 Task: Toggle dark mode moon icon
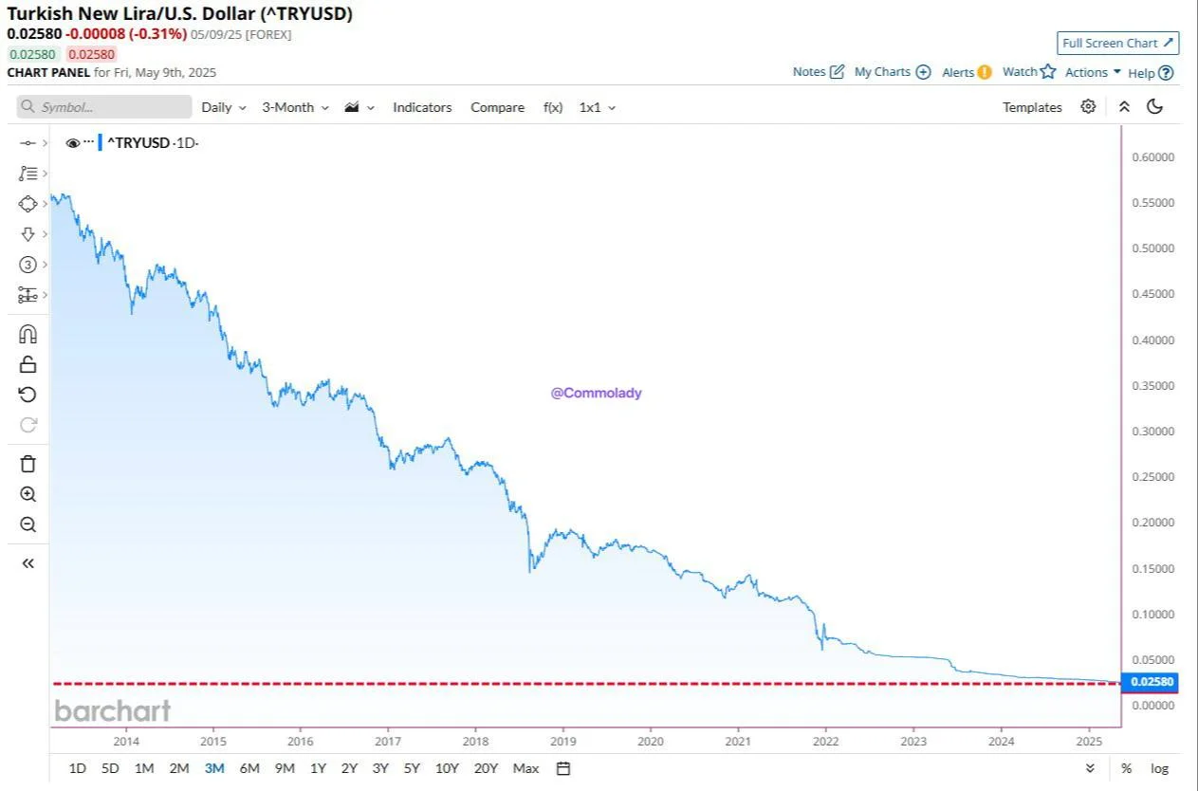click(1154, 107)
